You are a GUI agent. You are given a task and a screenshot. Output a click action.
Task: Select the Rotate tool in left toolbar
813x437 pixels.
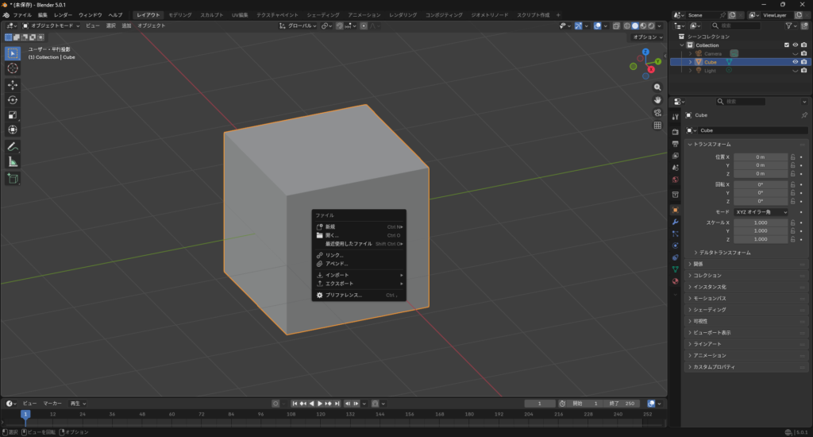click(13, 99)
